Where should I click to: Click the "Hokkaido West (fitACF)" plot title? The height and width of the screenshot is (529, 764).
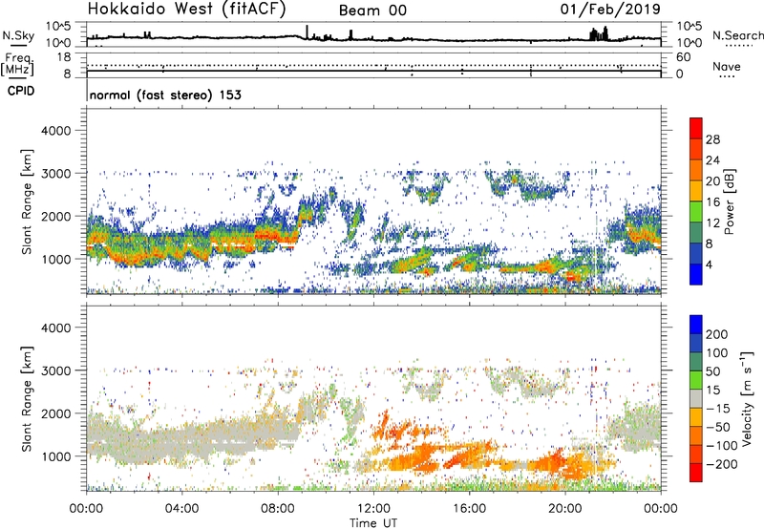tap(186, 9)
